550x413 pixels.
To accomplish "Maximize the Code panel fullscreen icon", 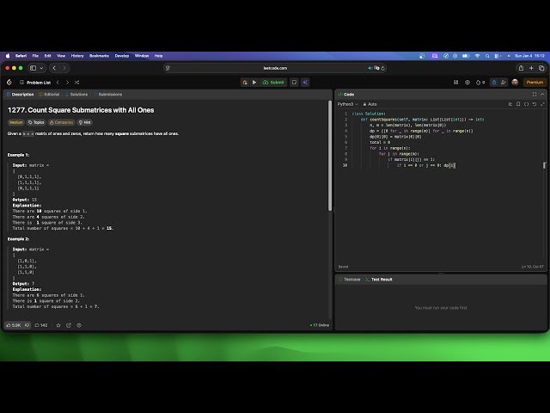I will click(x=535, y=95).
